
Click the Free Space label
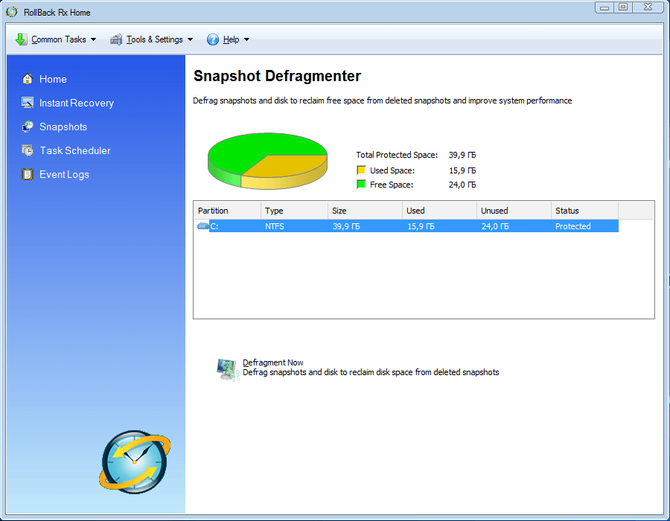(x=392, y=185)
